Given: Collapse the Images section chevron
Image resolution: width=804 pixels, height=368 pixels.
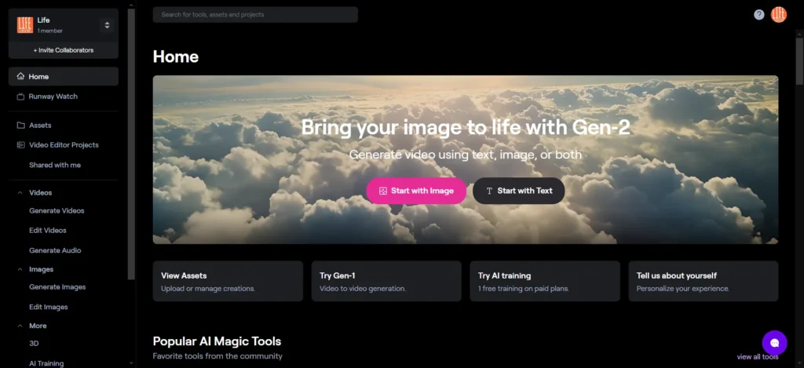Looking at the screenshot, I should click(x=20, y=269).
